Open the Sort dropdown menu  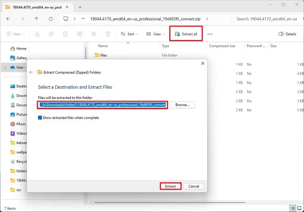(x=129, y=34)
